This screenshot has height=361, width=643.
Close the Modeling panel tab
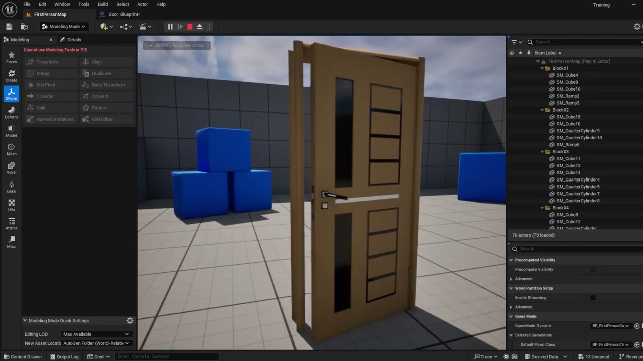tap(51, 40)
